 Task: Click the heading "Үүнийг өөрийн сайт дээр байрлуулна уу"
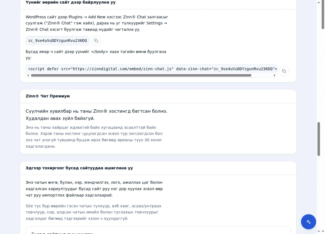tap(71, 2)
